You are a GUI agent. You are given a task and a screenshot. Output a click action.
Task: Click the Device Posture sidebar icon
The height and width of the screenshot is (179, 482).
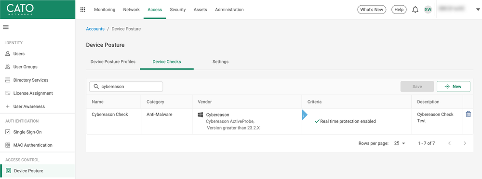tap(9, 171)
